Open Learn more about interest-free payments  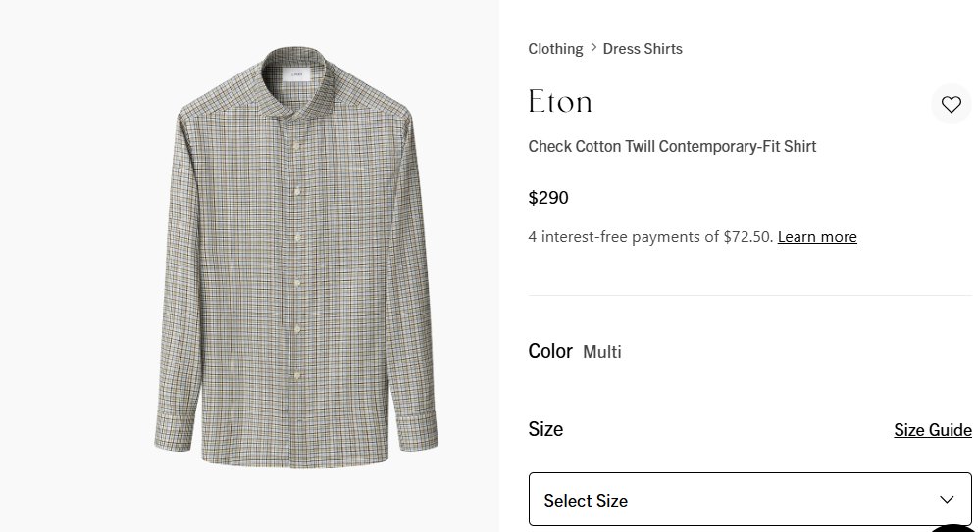click(x=817, y=237)
